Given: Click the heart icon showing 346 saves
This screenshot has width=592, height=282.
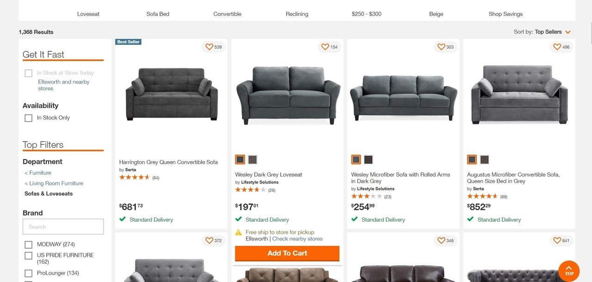Looking at the screenshot, I should tap(441, 241).
